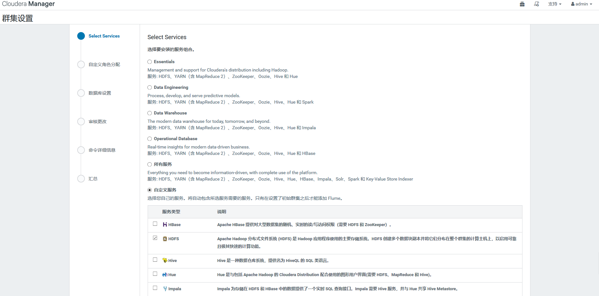Click the 群集设置 page title
This screenshot has height=296, width=599.
click(18, 18)
